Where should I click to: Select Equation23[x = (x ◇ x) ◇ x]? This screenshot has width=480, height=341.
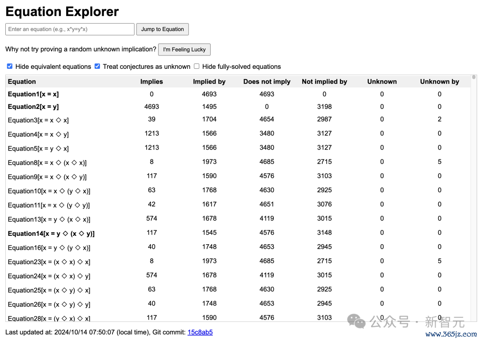(49, 262)
